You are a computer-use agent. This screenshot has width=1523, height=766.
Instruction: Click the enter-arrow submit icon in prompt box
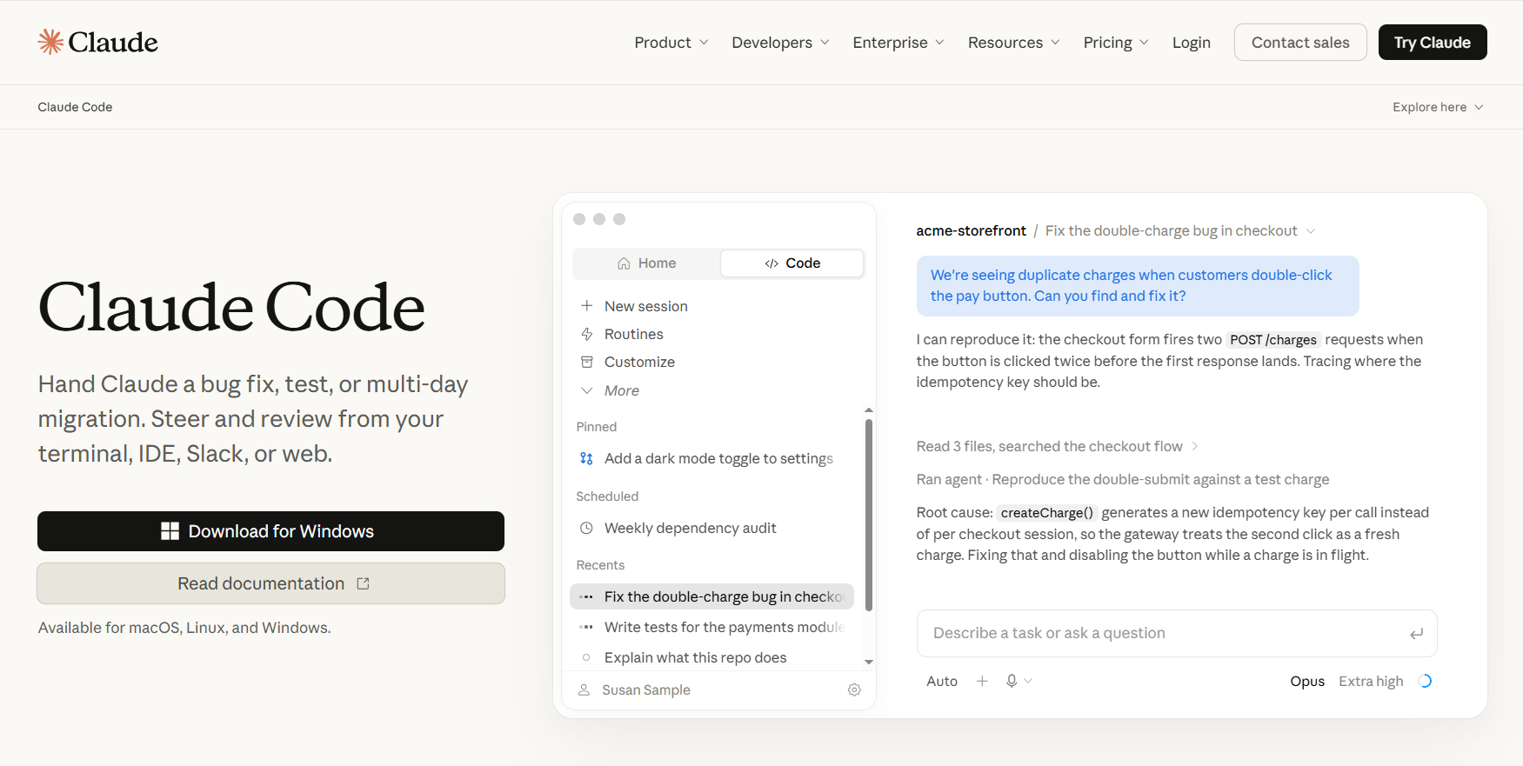[x=1417, y=634]
